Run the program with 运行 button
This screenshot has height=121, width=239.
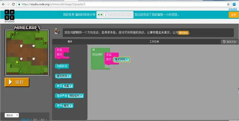point(17,82)
